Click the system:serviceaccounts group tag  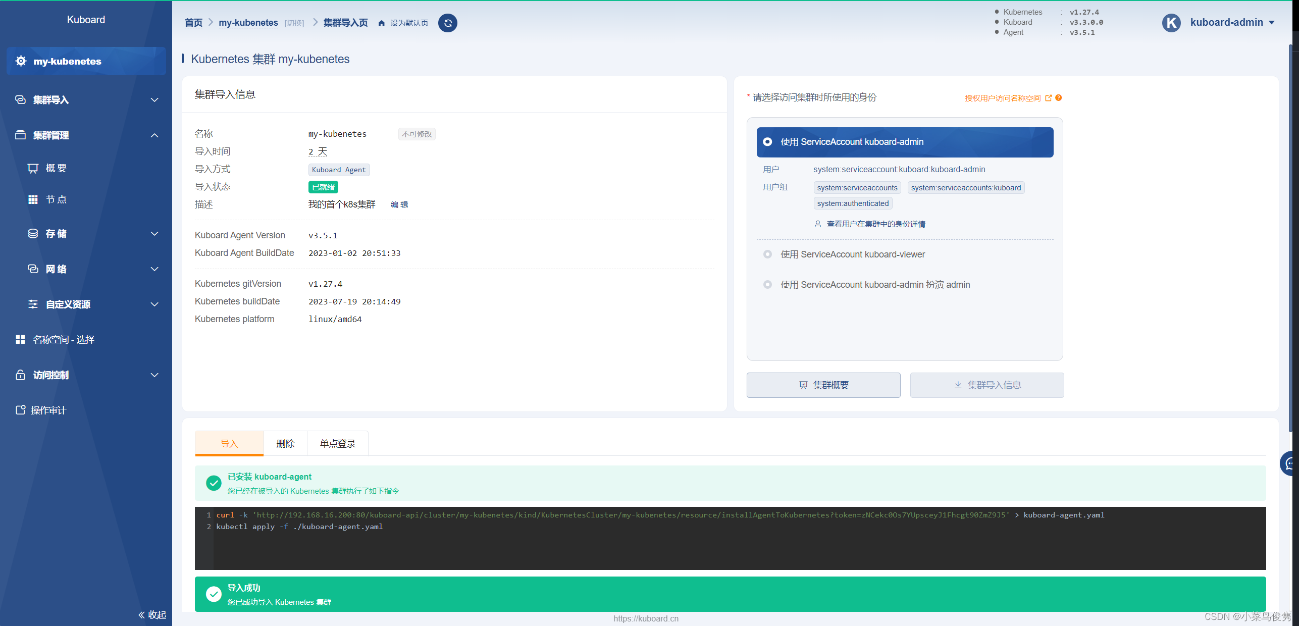857,188
